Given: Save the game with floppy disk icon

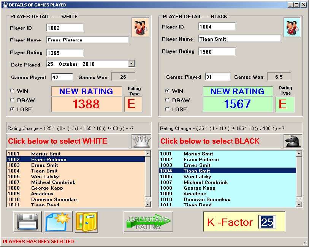Looking at the screenshot, I should tap(28, 222).
